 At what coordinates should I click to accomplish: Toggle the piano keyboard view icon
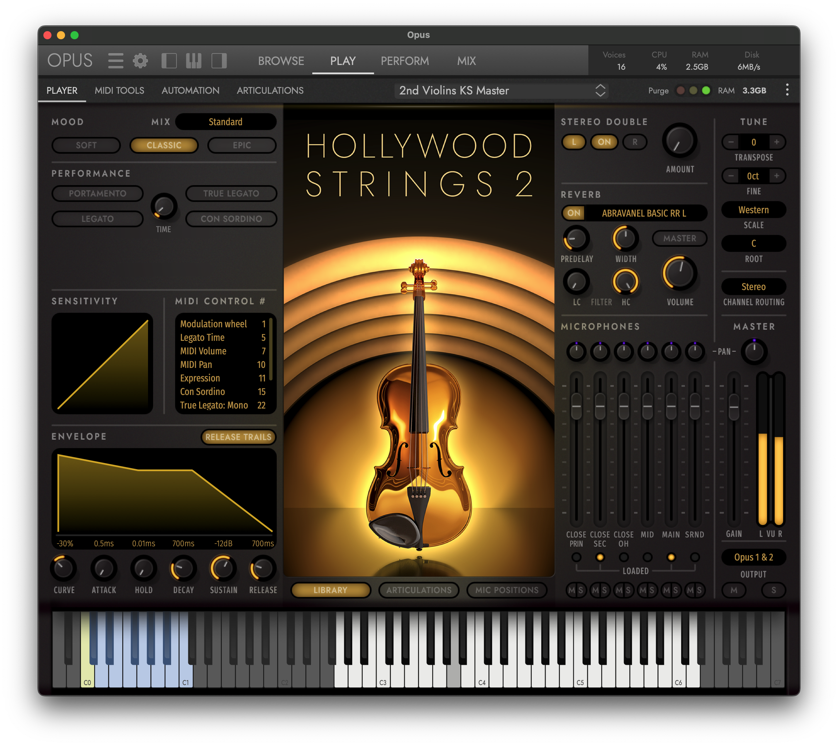[194, 61]
